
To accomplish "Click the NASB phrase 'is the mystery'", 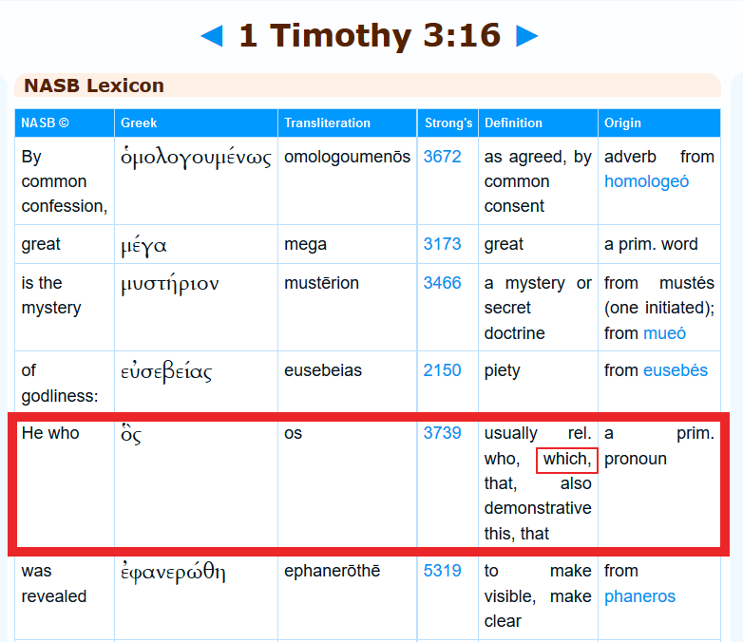I will [51, 295].
